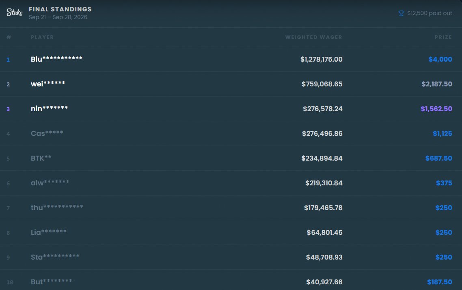Click rank number 10
The width and height of the screenshot is (462, 290).
click(10, 282)
